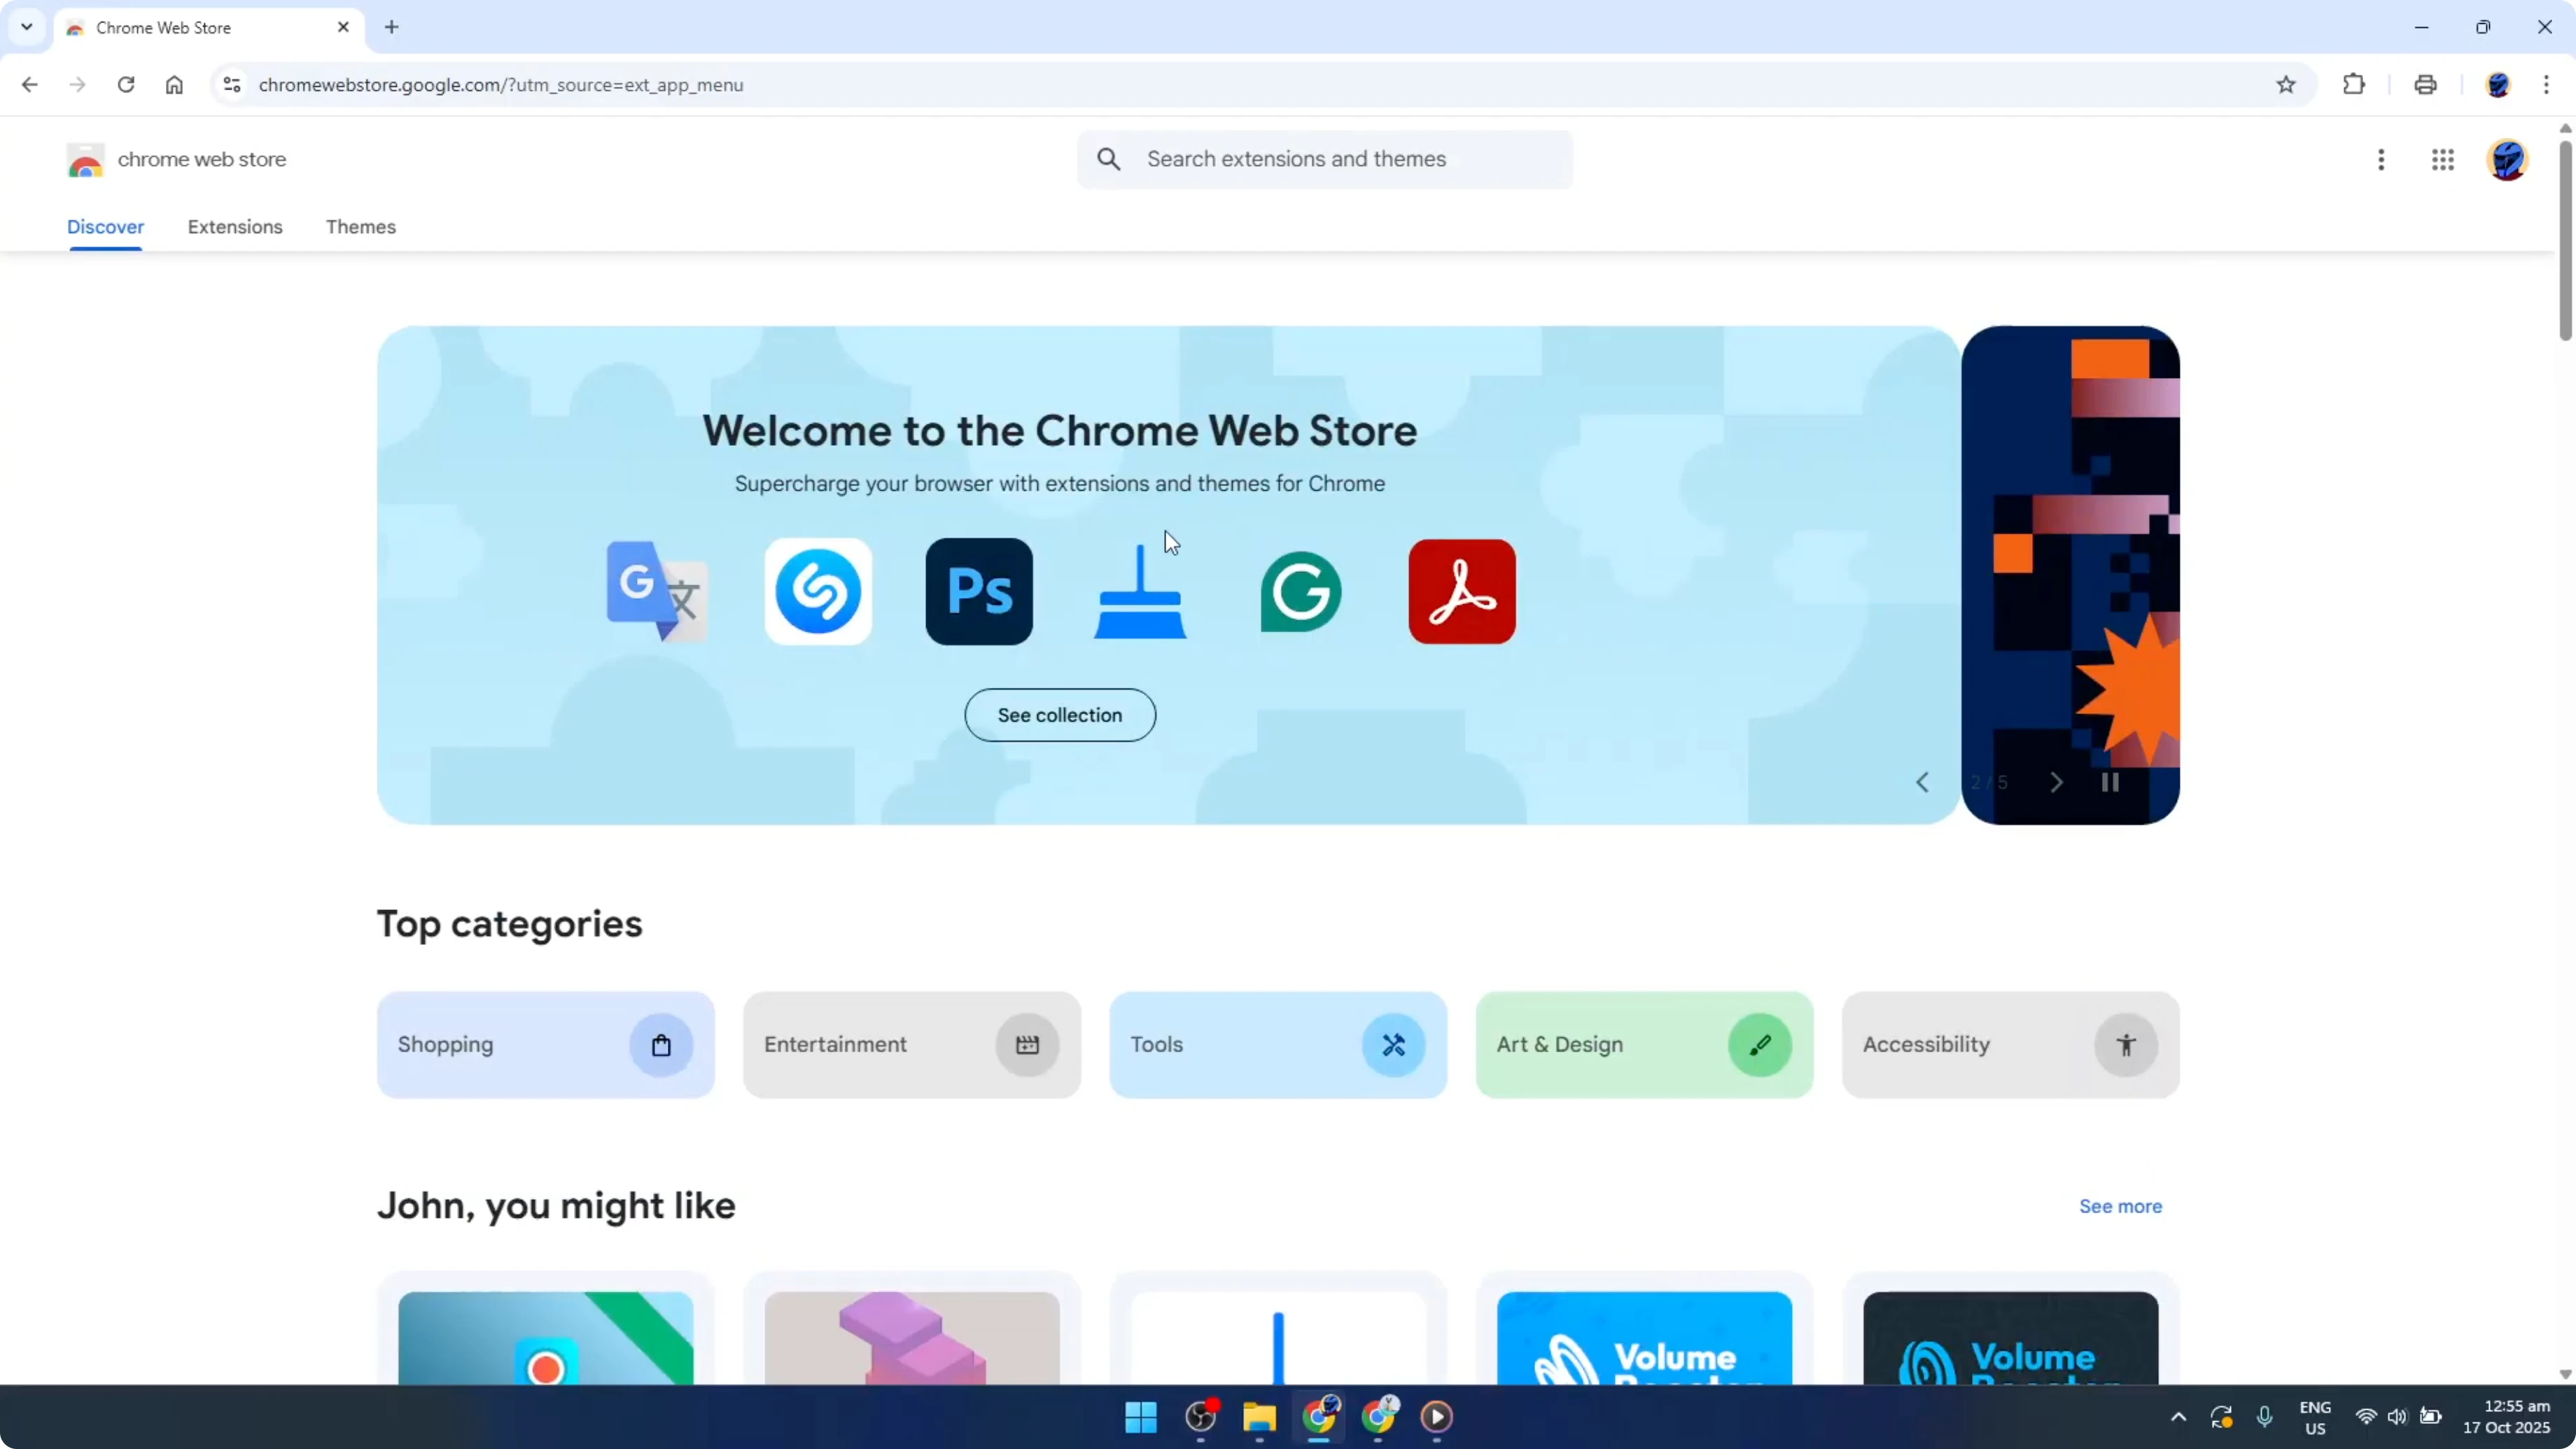Bookmark this page with star icon
This screenshot has width=2576, height=1449.
point(2286,85)
